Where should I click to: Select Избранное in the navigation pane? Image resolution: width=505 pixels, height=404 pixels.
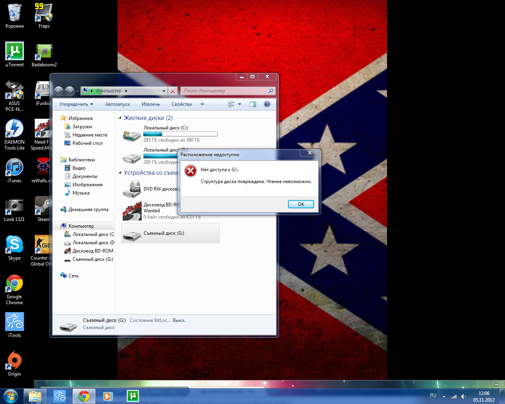point(80,118)
